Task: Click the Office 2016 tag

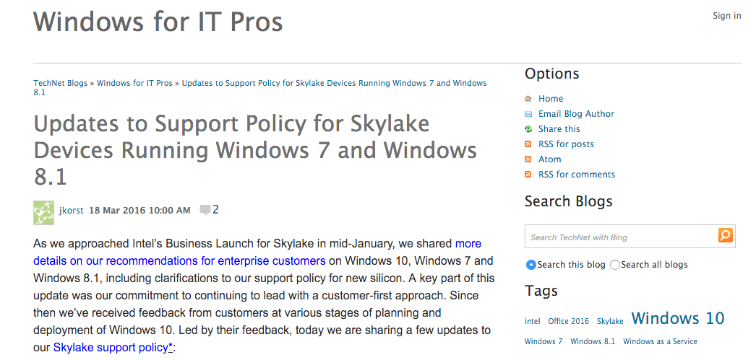Action: pyautogui.click(x=568, y=321)
